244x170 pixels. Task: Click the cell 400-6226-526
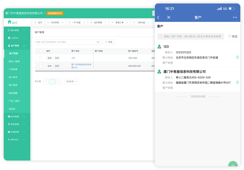click(134, 66)
